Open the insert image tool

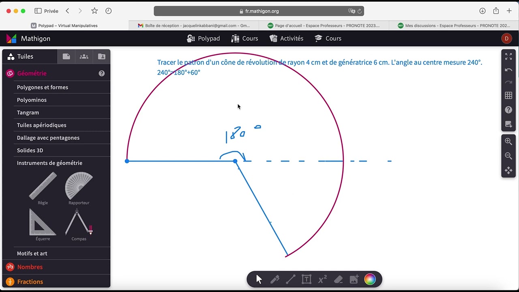[x=354, y=279]
